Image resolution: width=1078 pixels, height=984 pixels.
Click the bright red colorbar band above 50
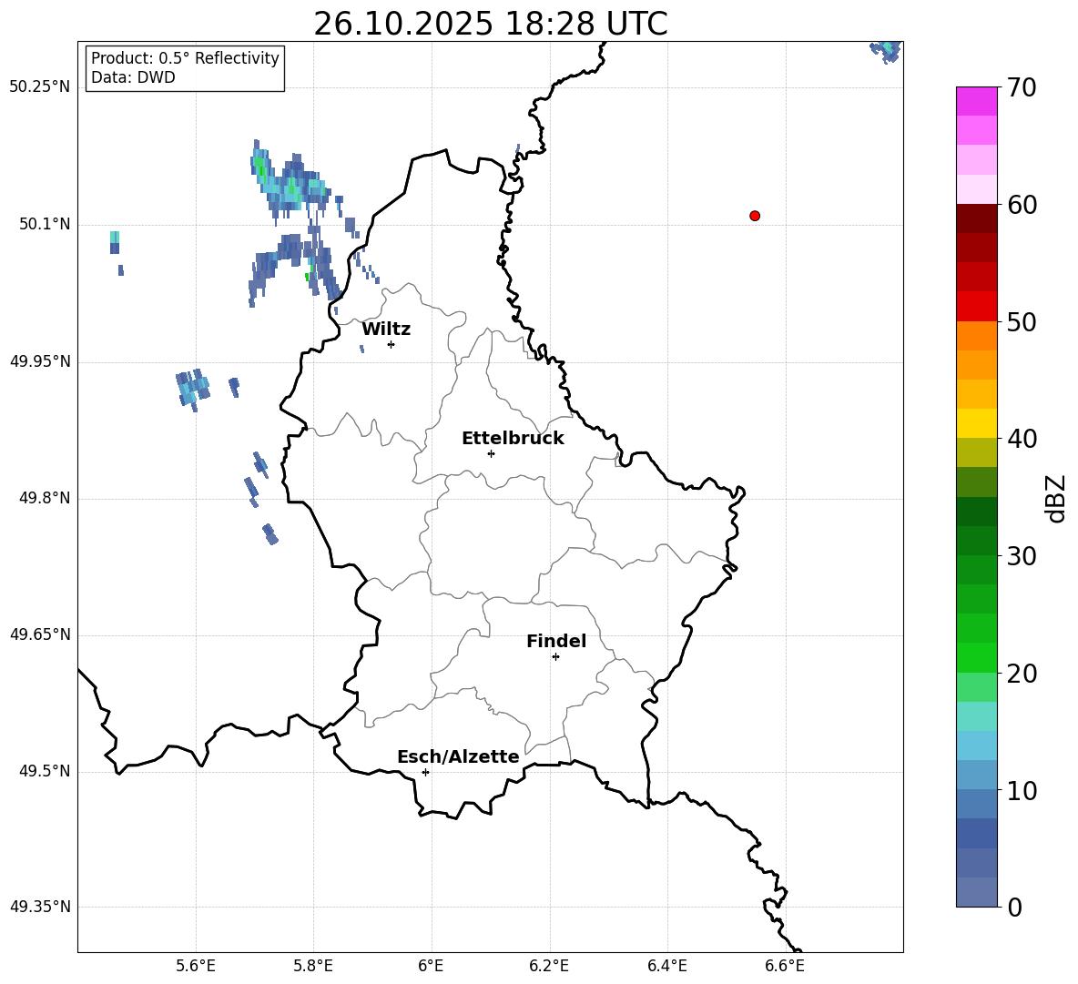click(976, 306)
